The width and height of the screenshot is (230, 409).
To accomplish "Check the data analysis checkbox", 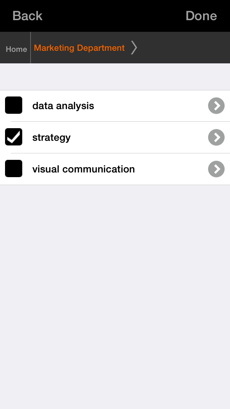I will click(14, 105).
